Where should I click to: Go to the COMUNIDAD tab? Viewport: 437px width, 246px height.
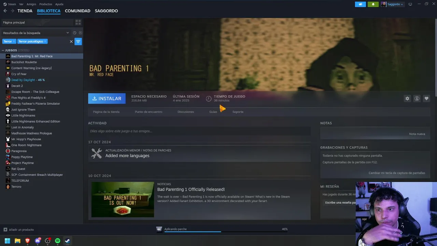(x=77, y=11)
